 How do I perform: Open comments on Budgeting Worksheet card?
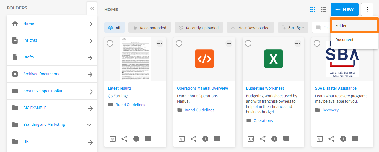(286, 139)
